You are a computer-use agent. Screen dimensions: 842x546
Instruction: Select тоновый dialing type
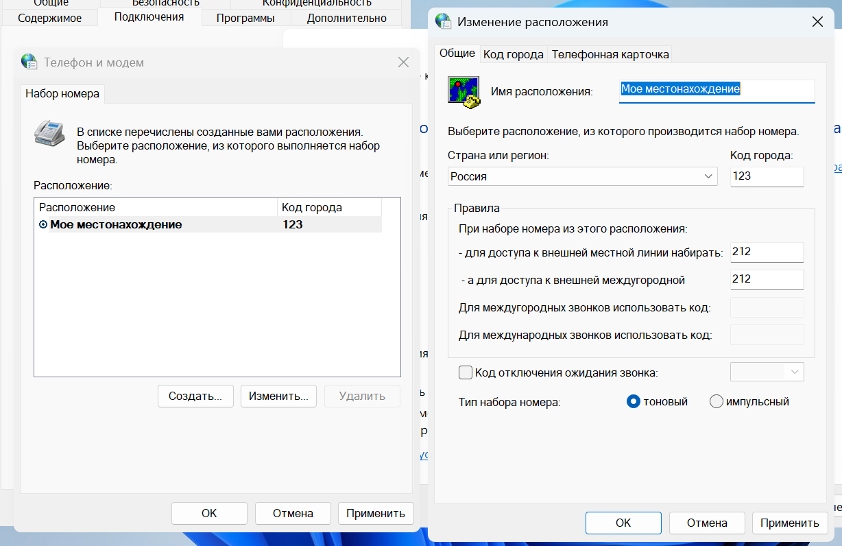click(x=634, y=402)
